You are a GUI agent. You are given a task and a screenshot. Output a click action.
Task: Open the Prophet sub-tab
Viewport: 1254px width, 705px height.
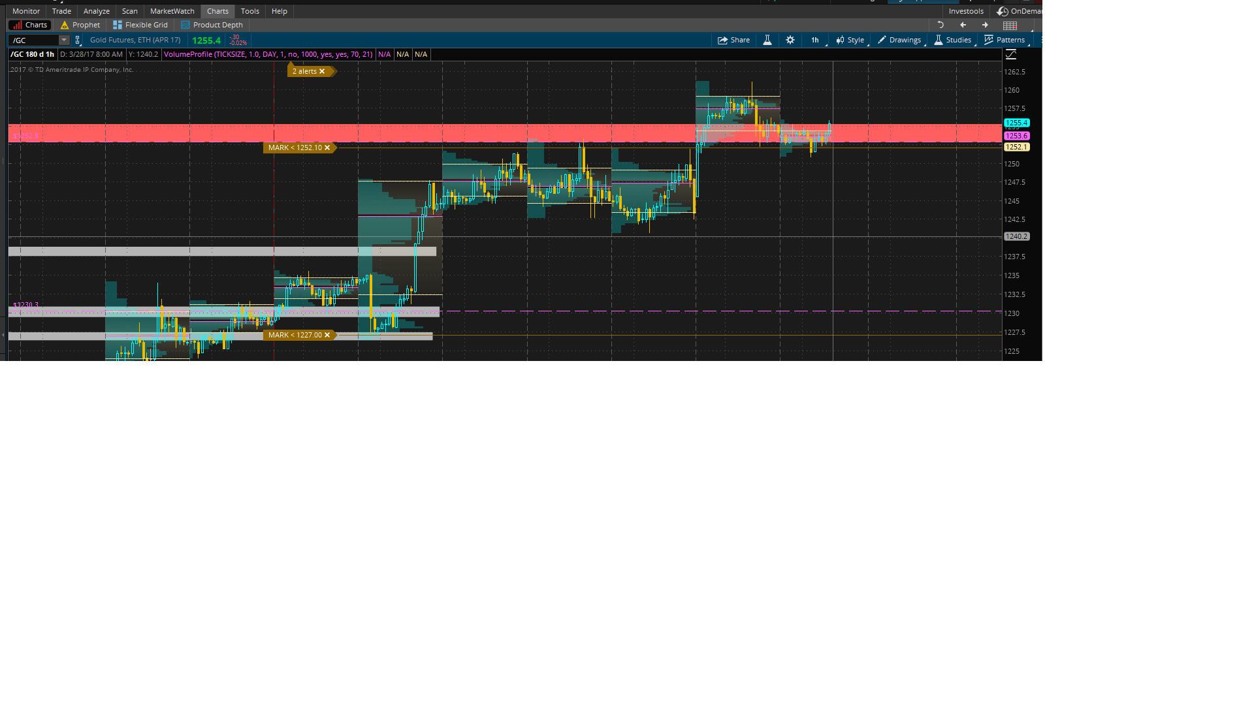80,25
